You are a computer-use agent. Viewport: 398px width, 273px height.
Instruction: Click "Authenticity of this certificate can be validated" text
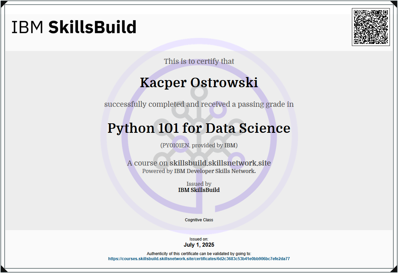coord(199,253)
